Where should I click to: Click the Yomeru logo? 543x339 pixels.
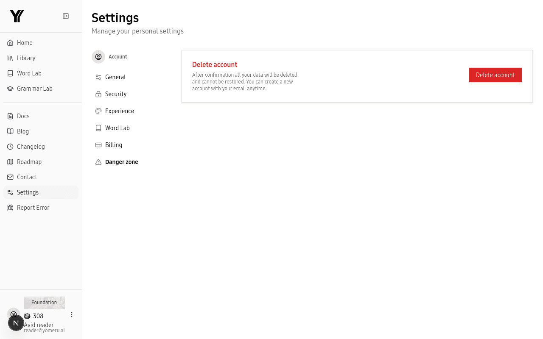click(x=17, y=16)
